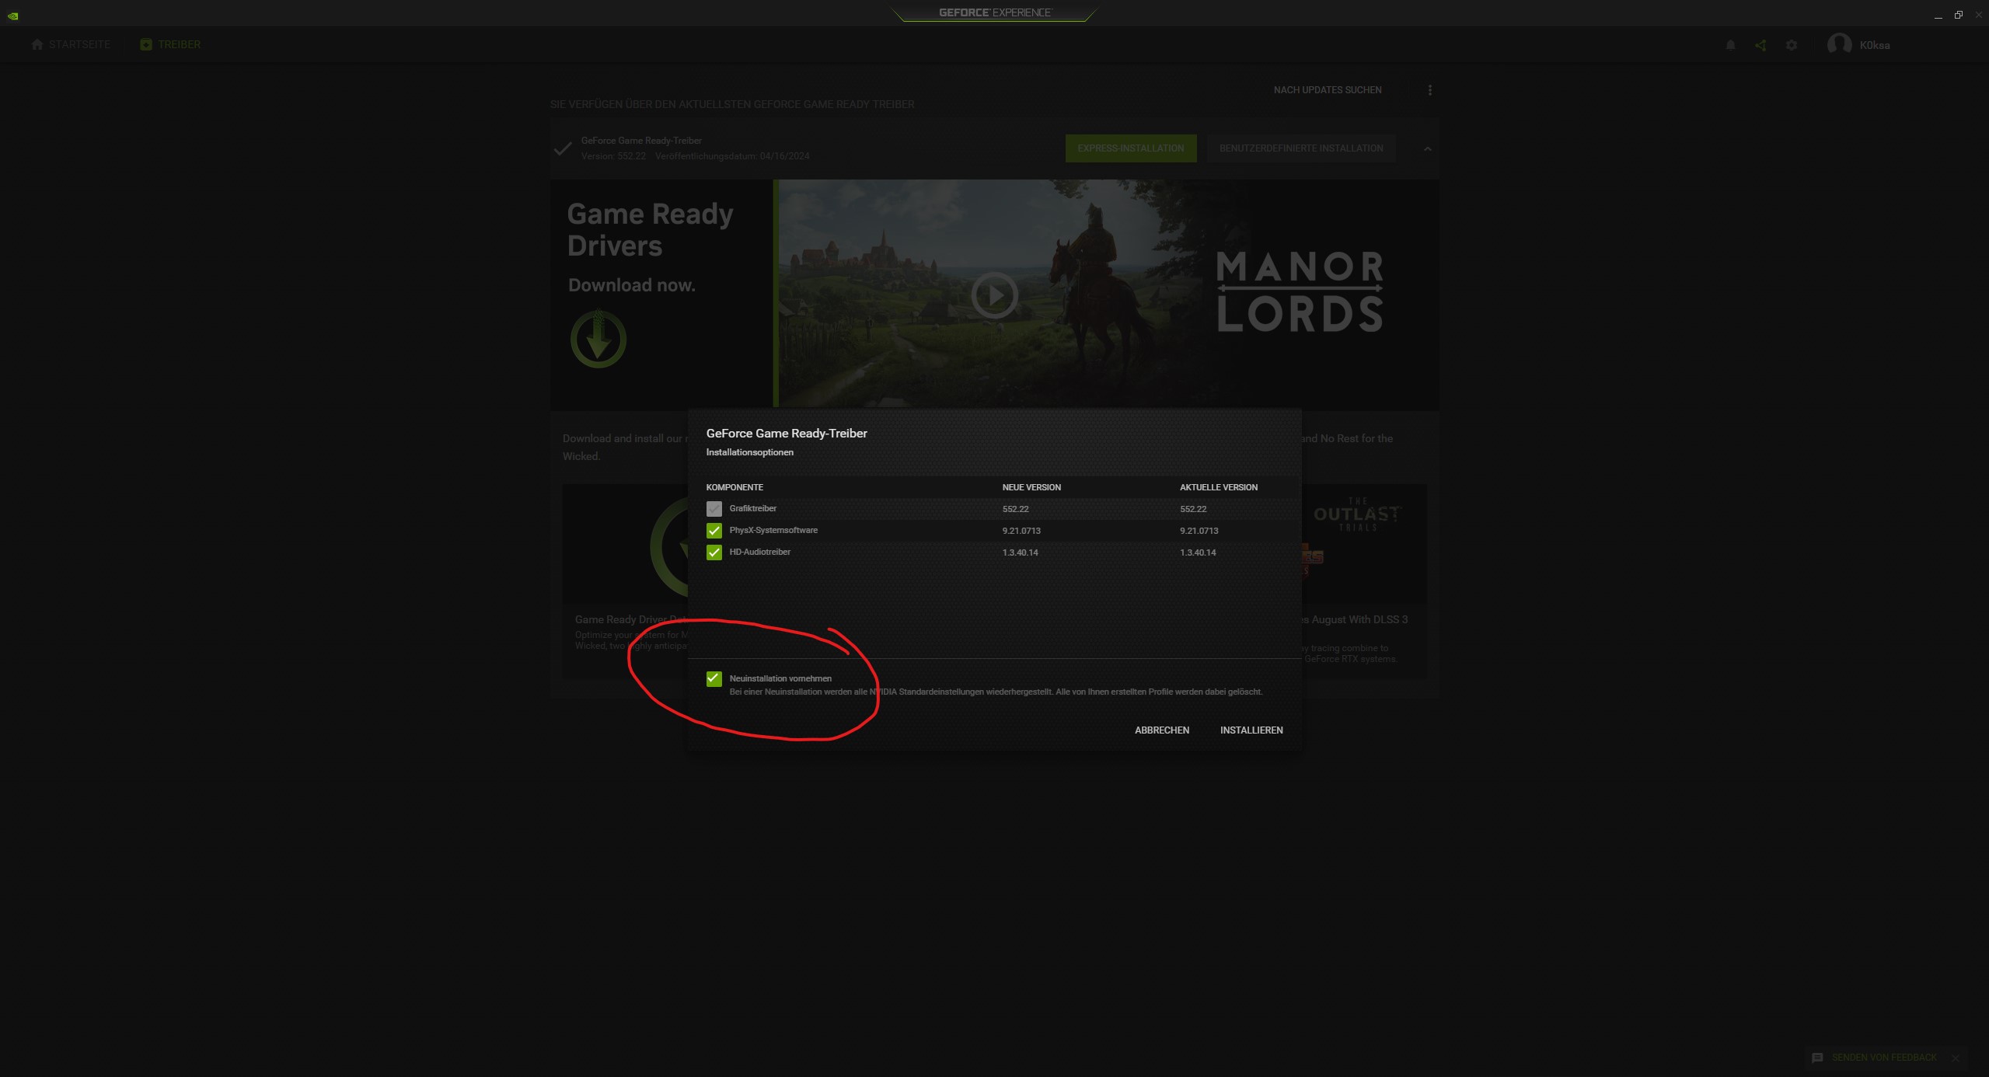Click the NVIDIA logo icon in the title bar
Screen dimensions: 1989x1077
point(12,15)
